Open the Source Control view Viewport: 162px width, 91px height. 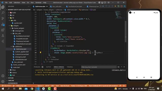tap(3, 18)
